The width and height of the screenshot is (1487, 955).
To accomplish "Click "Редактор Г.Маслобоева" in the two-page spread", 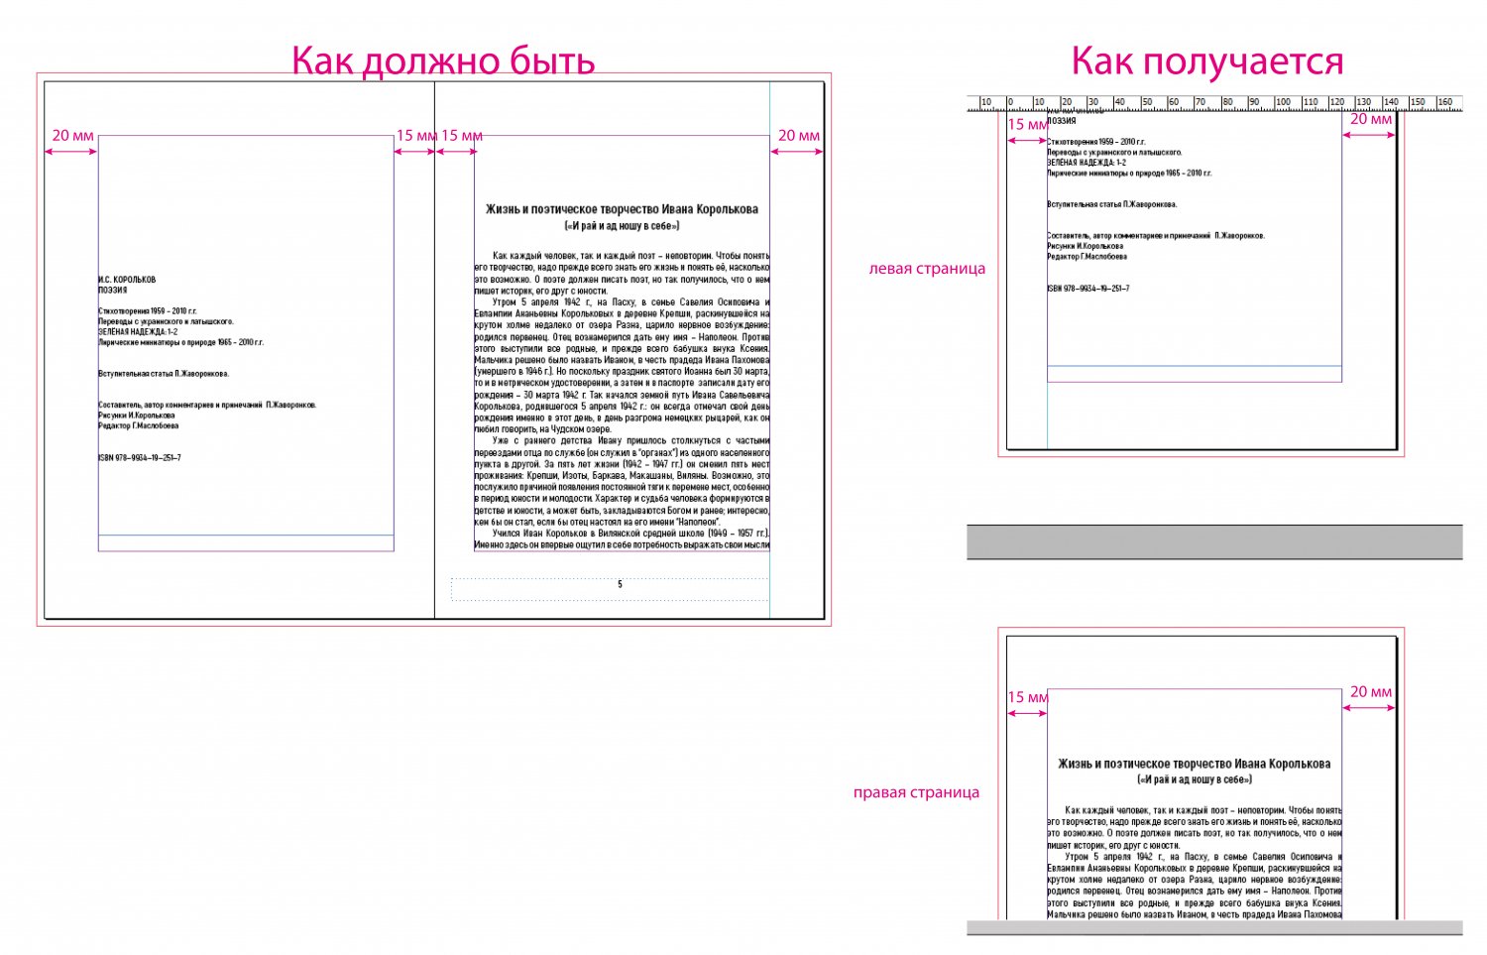I will 138,425.
